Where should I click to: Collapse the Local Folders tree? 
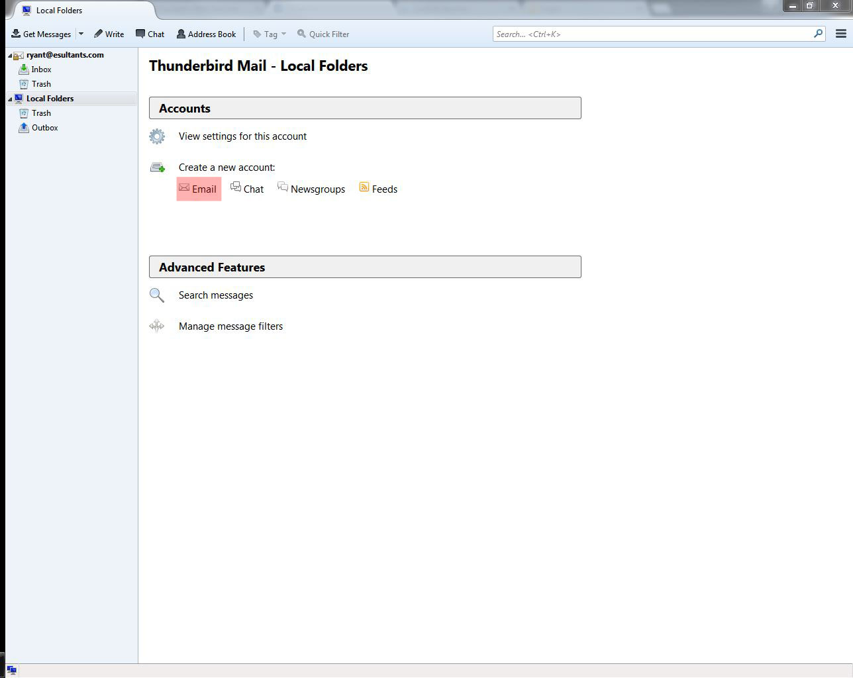click(x=10, y=99)
